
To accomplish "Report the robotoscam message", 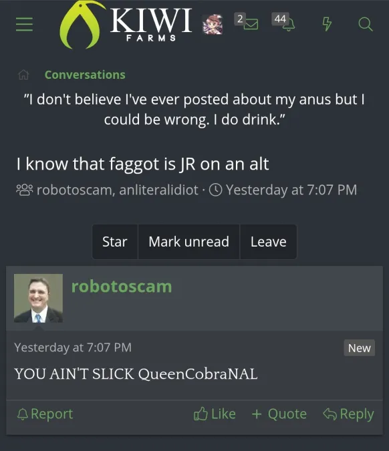I will click(45, 414).
